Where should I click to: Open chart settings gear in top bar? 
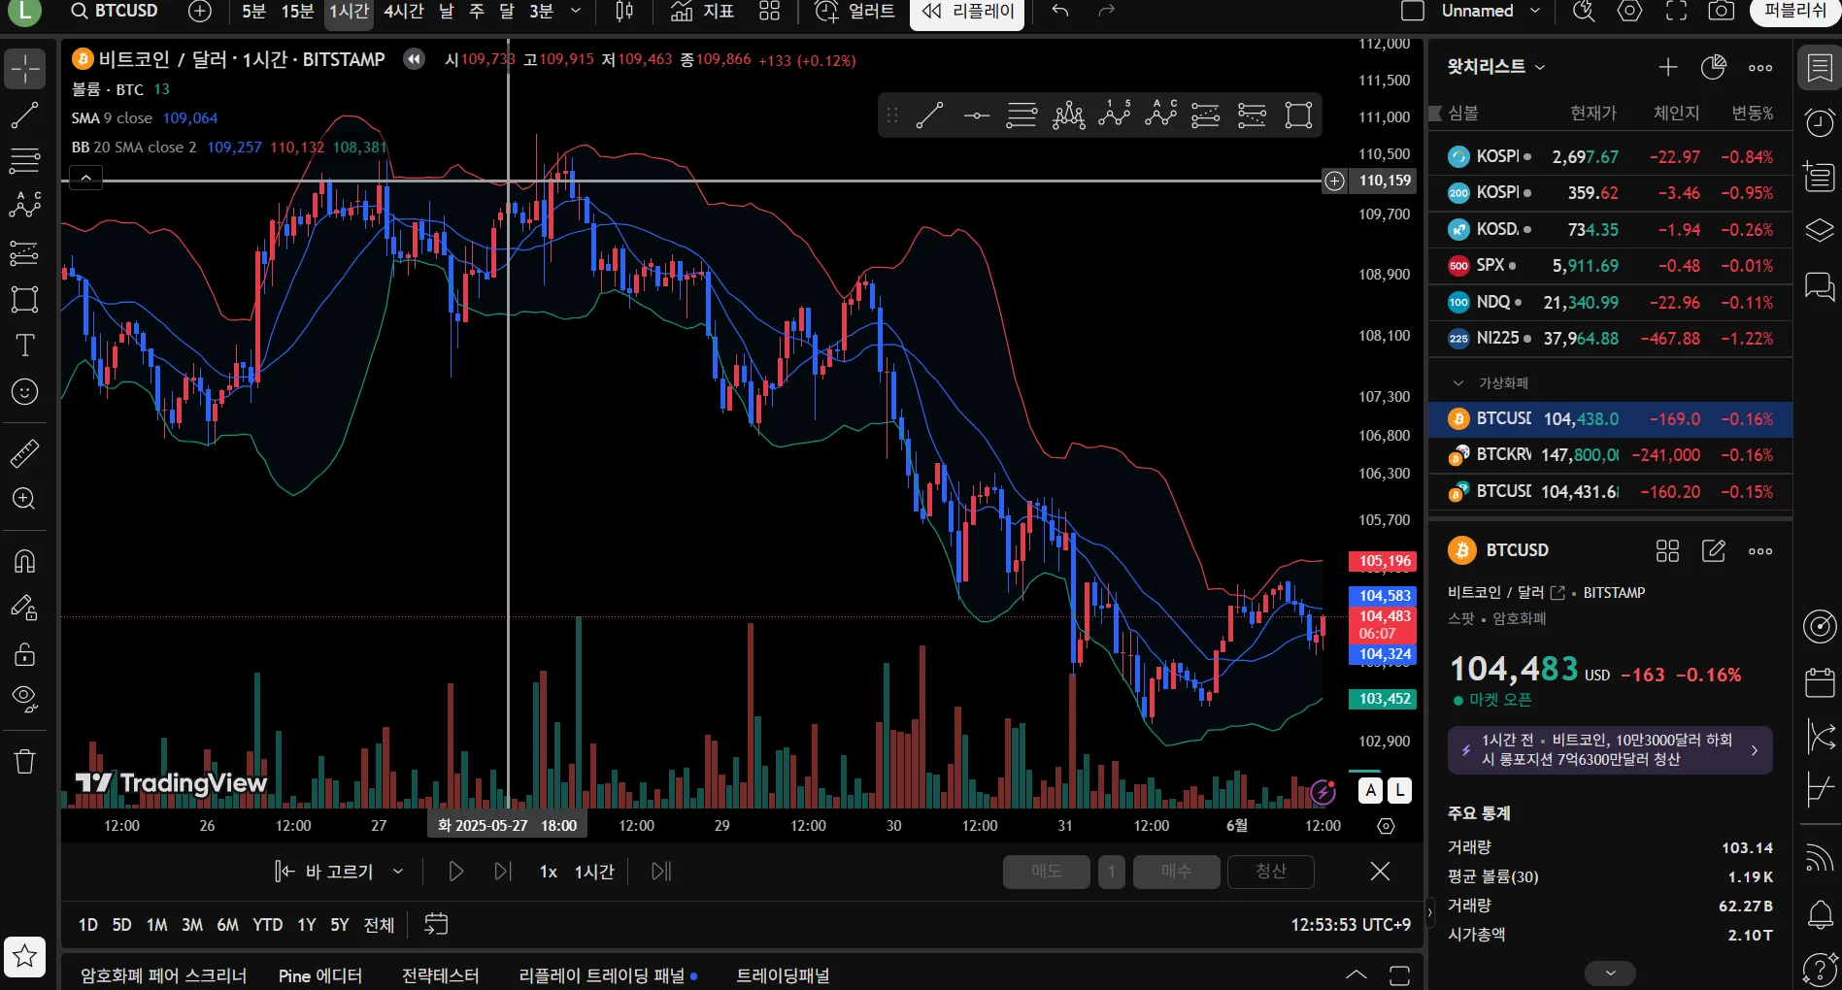(1630, 12)
